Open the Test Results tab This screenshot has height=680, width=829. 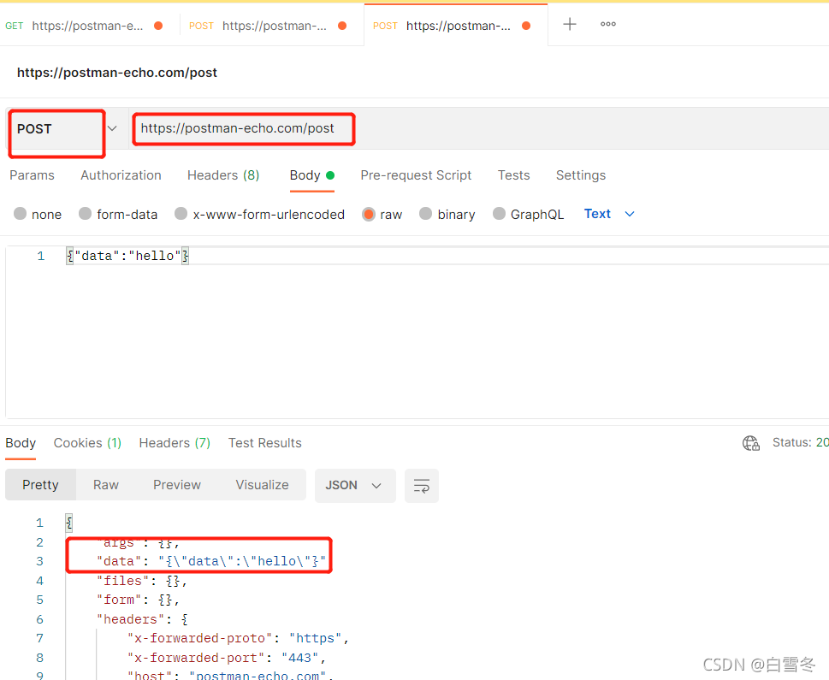coord(265,442)
